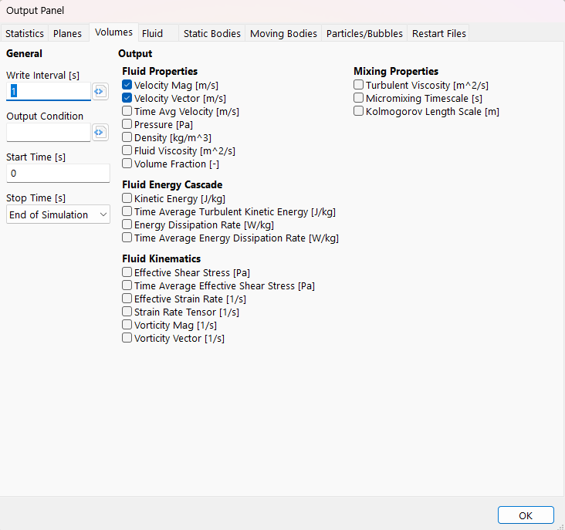Tick the Vorticity Mag checkbox

[x=127, y=326]
